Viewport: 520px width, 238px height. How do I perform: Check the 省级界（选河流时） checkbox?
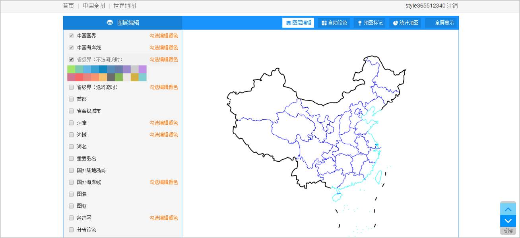(x=71, y=87)
